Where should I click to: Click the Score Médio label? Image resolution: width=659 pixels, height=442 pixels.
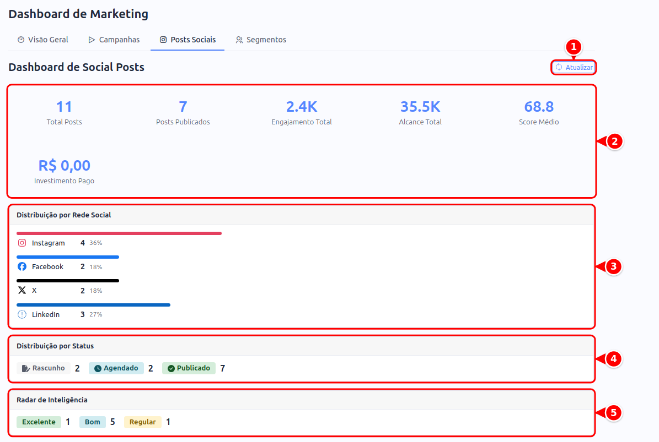[539, 122]
